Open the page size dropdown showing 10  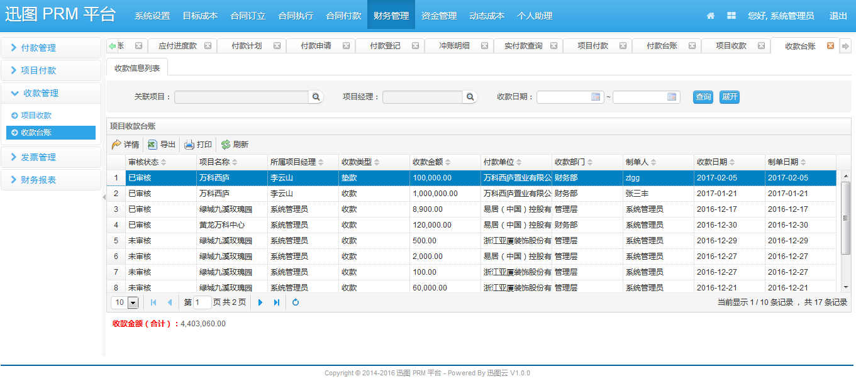(x=133, y=303)
